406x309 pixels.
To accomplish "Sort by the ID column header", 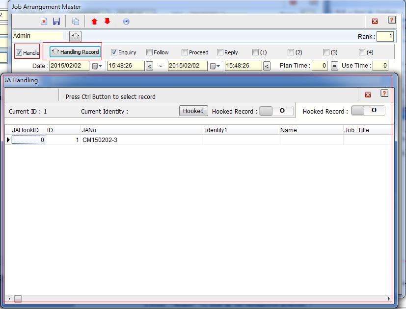I will (63, 130).
